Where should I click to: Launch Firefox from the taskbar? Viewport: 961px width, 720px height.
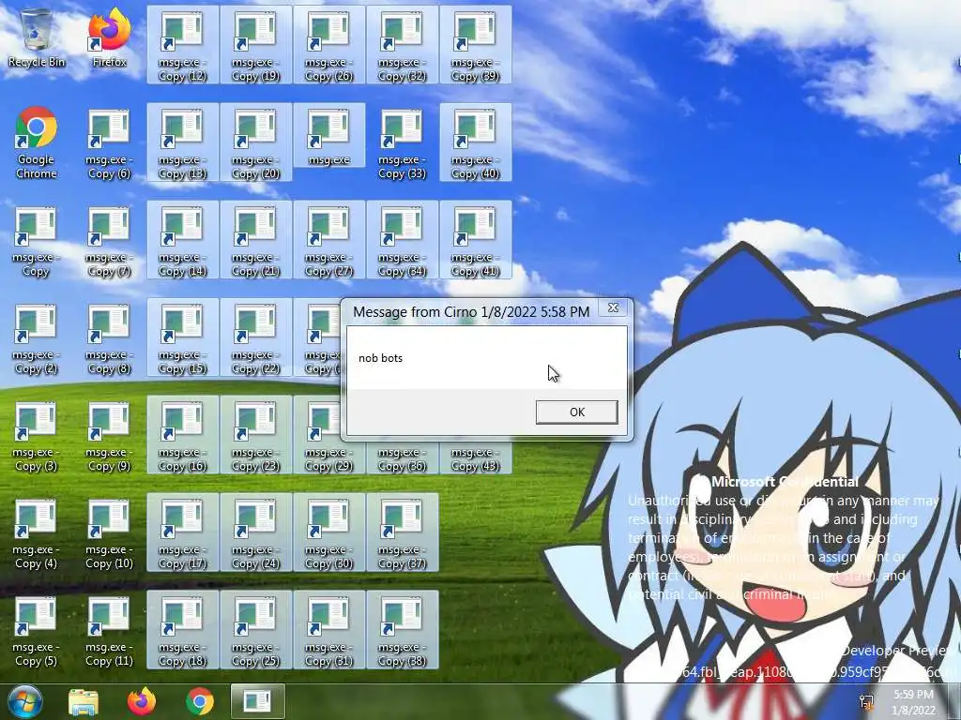pyautogui.click(x=142, y=701)
